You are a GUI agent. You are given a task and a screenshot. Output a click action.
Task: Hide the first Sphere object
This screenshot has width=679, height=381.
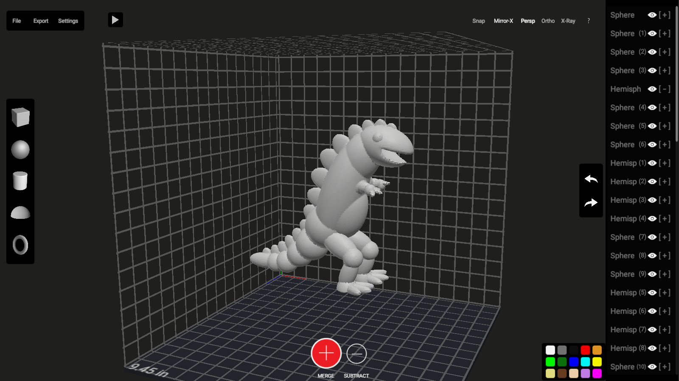coord(652,15)
